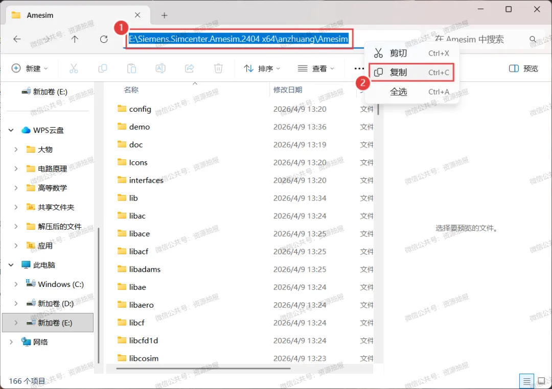Expand the 共享文件夹 node
The image size is (552, 389).
(16, 207)
